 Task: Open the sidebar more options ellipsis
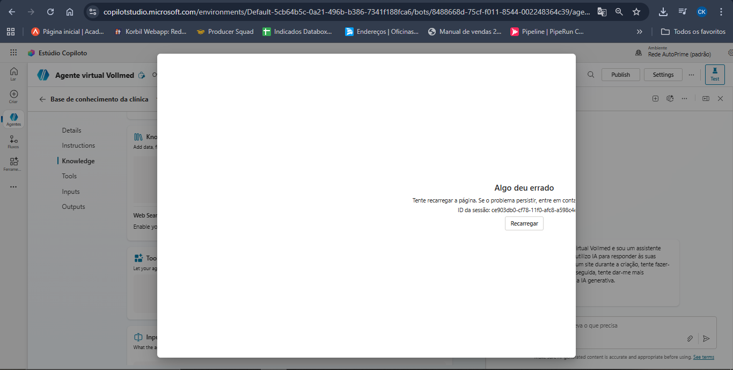pos(13,187)
